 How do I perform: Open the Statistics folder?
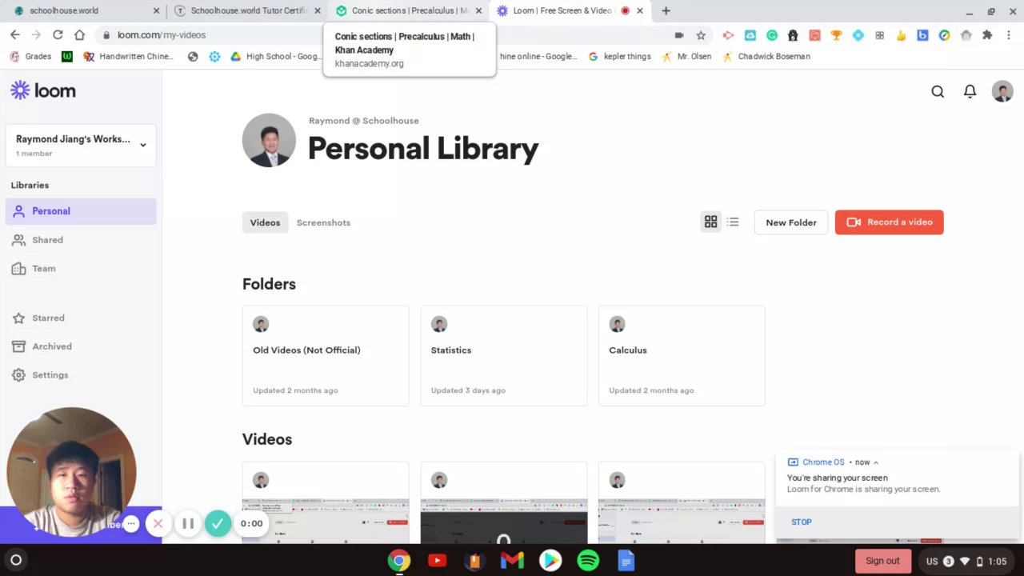coord(504,356)
